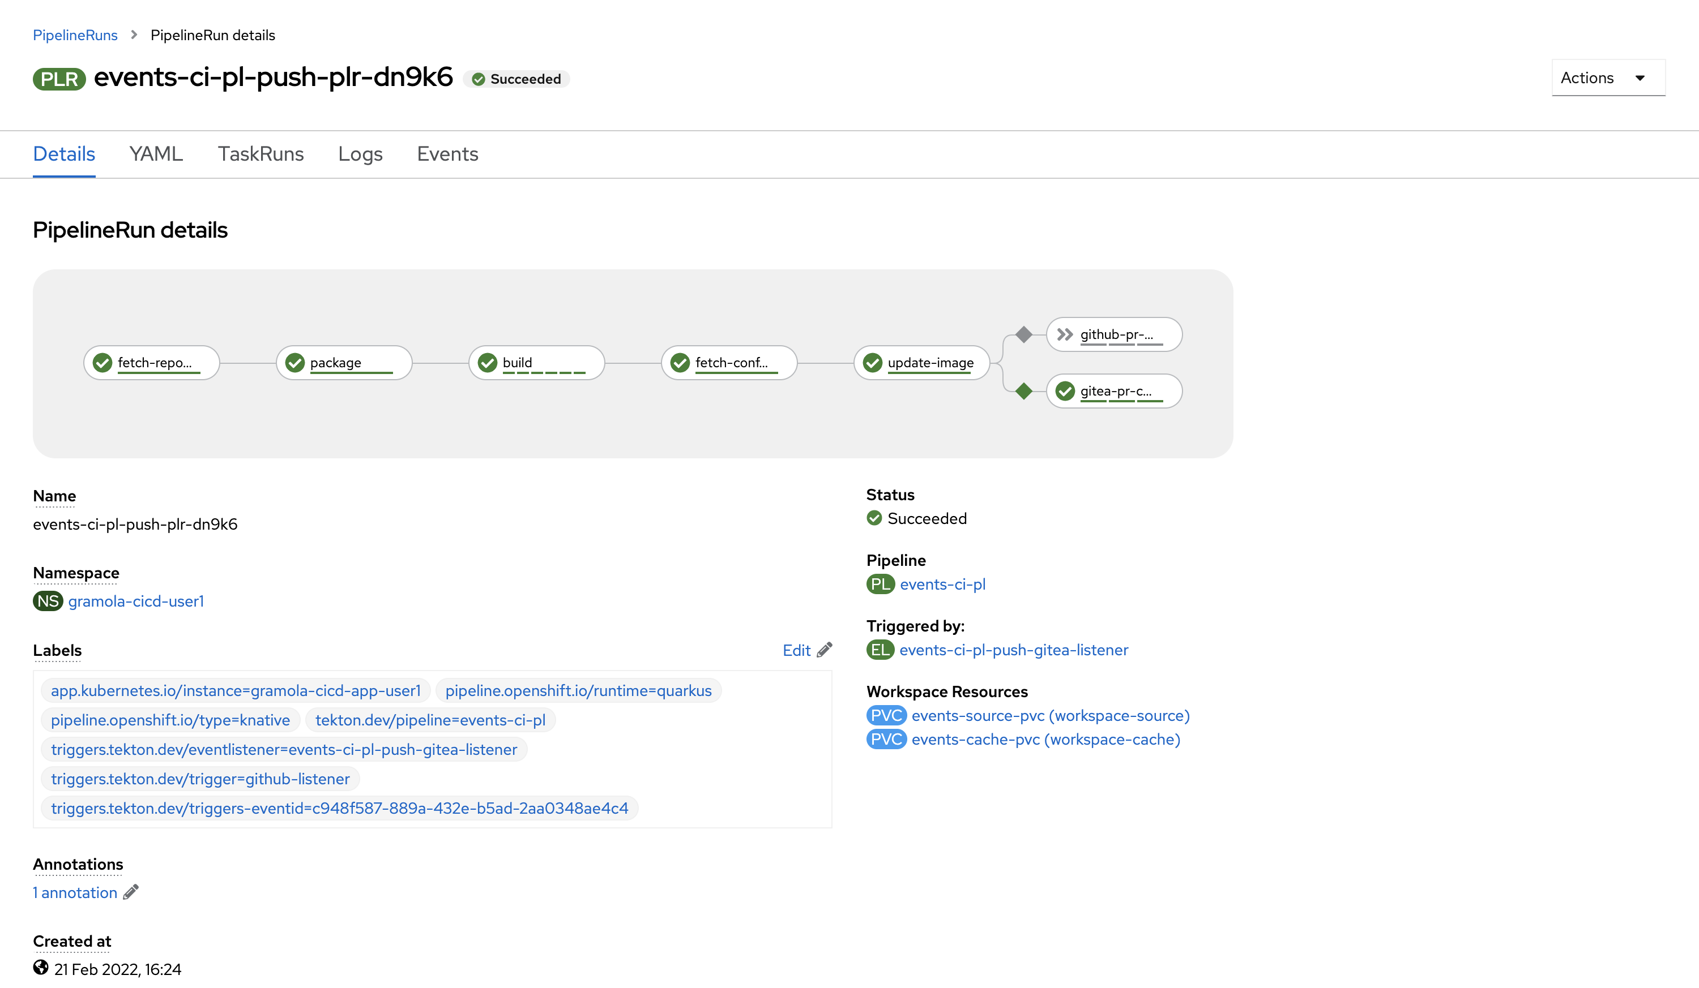
Task: Click the green diamond before gitea-pr task
Action: tap(1023, 391)
